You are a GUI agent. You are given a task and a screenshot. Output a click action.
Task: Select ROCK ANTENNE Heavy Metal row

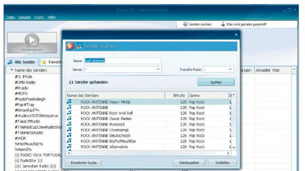tap(149, 102)
